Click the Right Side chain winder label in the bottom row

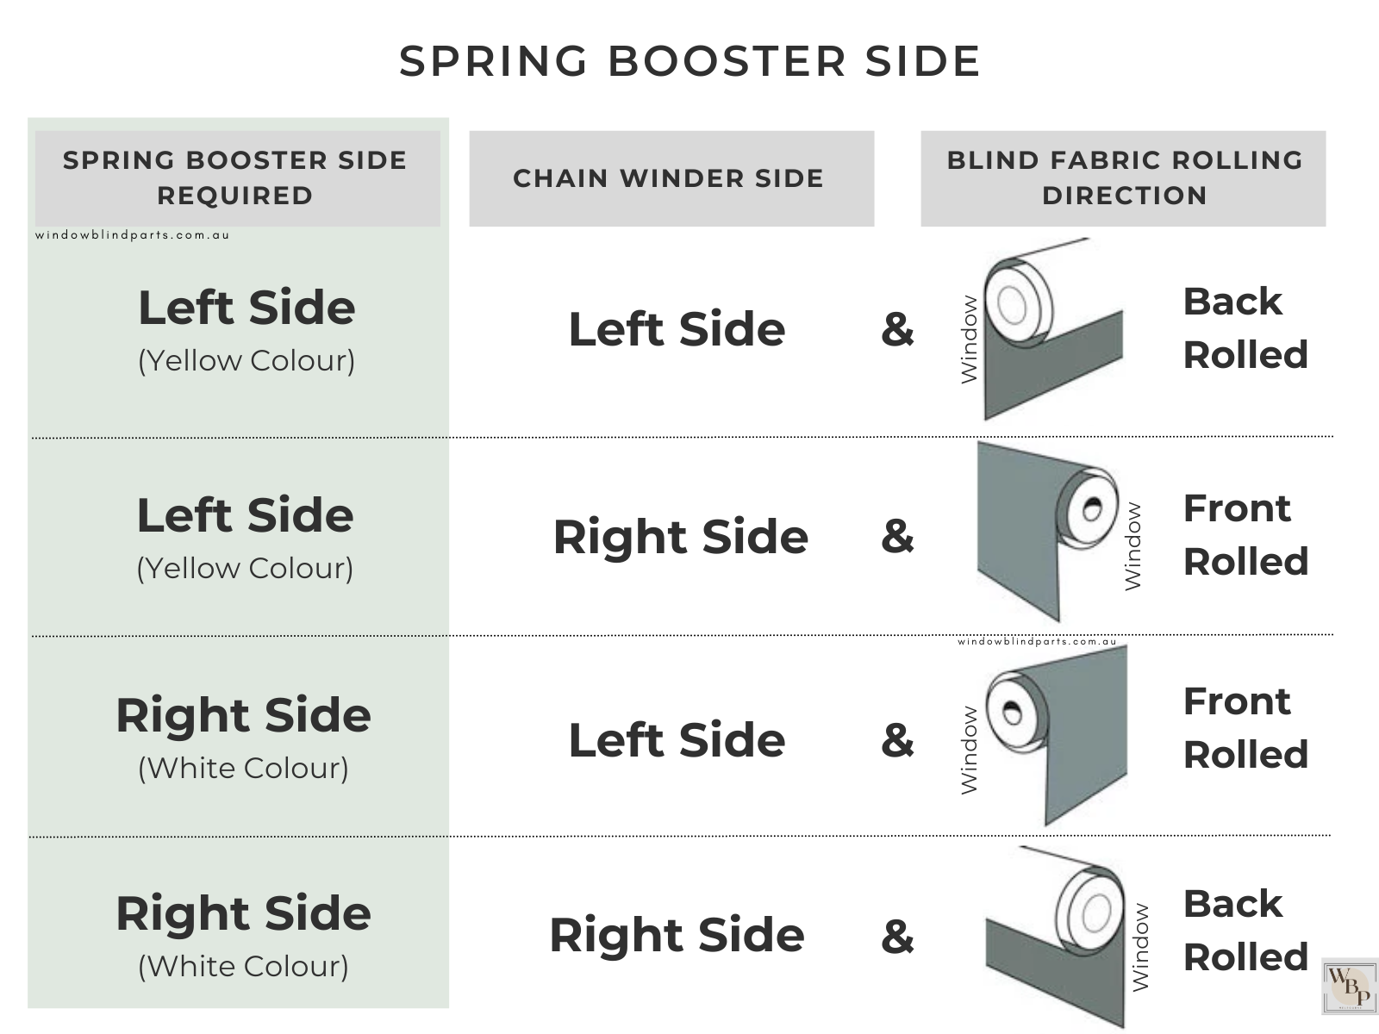677,936
